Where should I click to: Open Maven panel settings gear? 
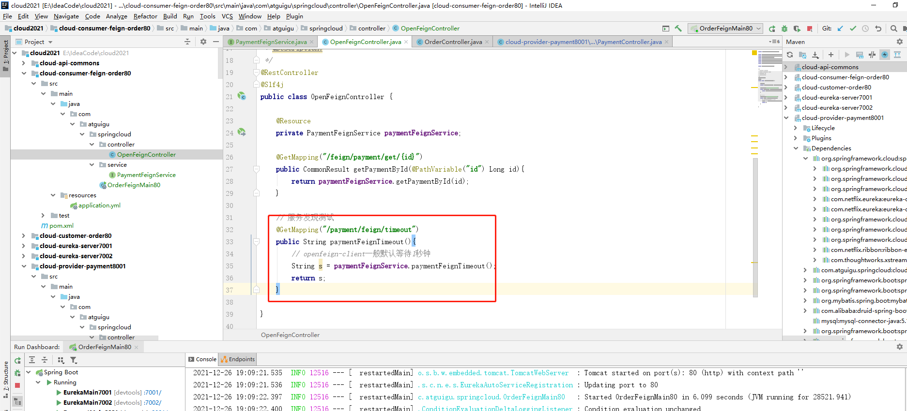point(900,42)
